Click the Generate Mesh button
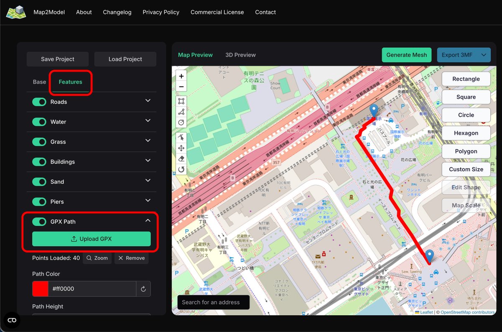 pyautogui.click(x=407, y=55)
